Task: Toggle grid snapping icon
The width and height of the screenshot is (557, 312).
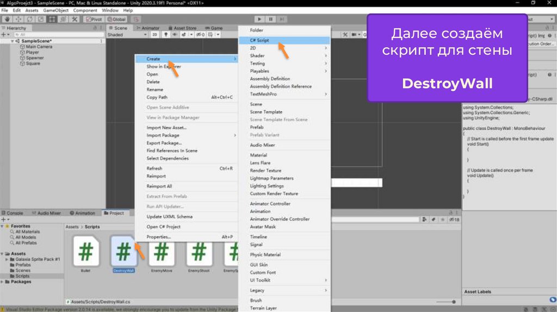Action: (136, 19)
